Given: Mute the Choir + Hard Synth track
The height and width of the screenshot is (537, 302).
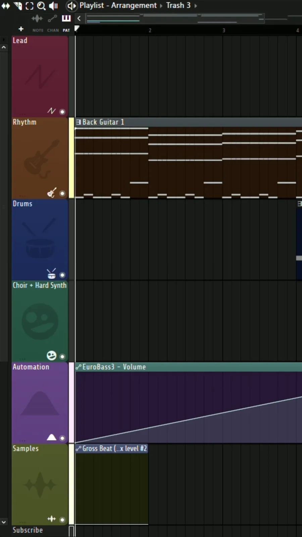Looking at the screenshot, I should 62,356.
